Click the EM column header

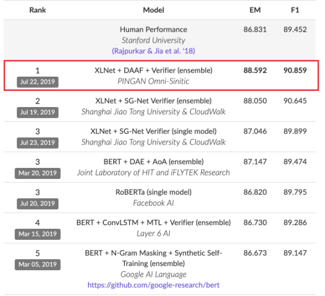tap(255, 10)
